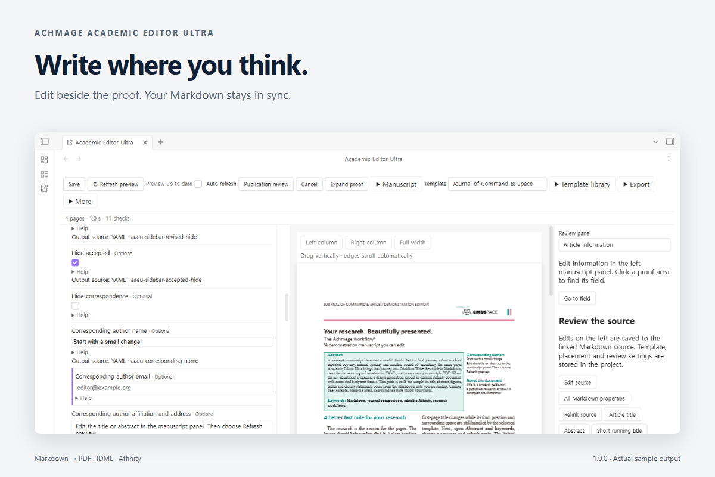Click 'Output source: YAML · aaeu-sidebar-accepted-hide' text

[136, 280]
